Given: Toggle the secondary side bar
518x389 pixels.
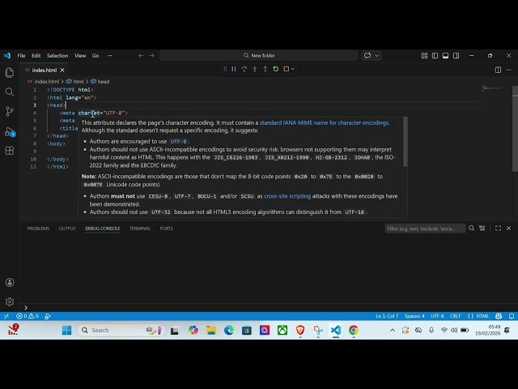Looking at the screenshot, I should [x=456, y=56].
